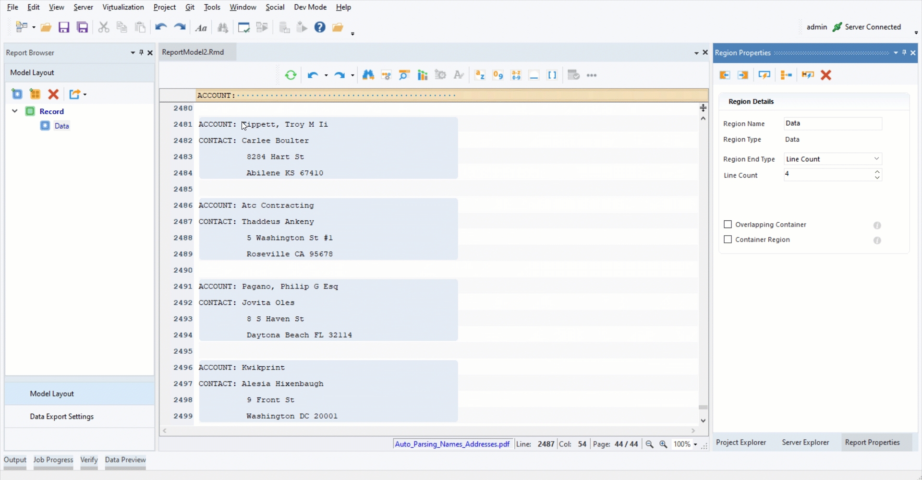Click the red X icon in Region Properties toolbar

(826, 75)
